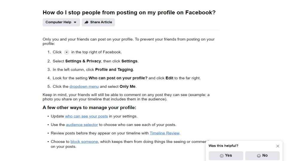The image size is (287, 161).
Task: Click the account dropdown arrow icon in step 1
Action: (x=66, y=52)
